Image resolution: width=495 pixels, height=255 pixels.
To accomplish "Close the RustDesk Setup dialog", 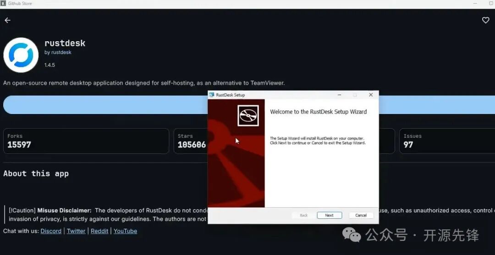I will pos(371,95).
